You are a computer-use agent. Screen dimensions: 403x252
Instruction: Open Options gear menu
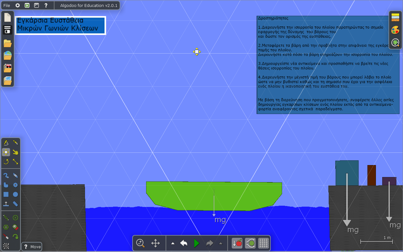[18, 5]
